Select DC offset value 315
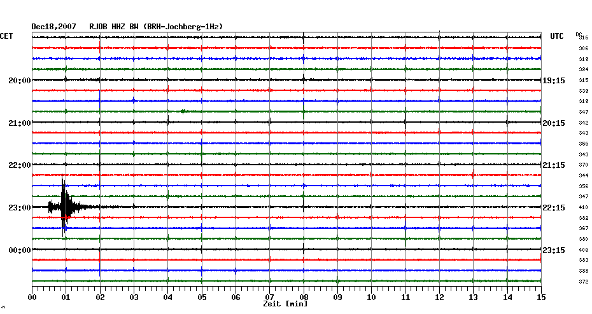This screenshot has height=314, width=592. pyautogui.click(x=584, y=80)
